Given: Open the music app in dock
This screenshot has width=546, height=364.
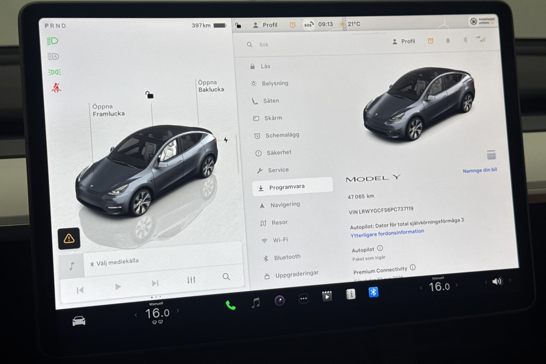Looking at the screenshot, I should coord(256,303).
